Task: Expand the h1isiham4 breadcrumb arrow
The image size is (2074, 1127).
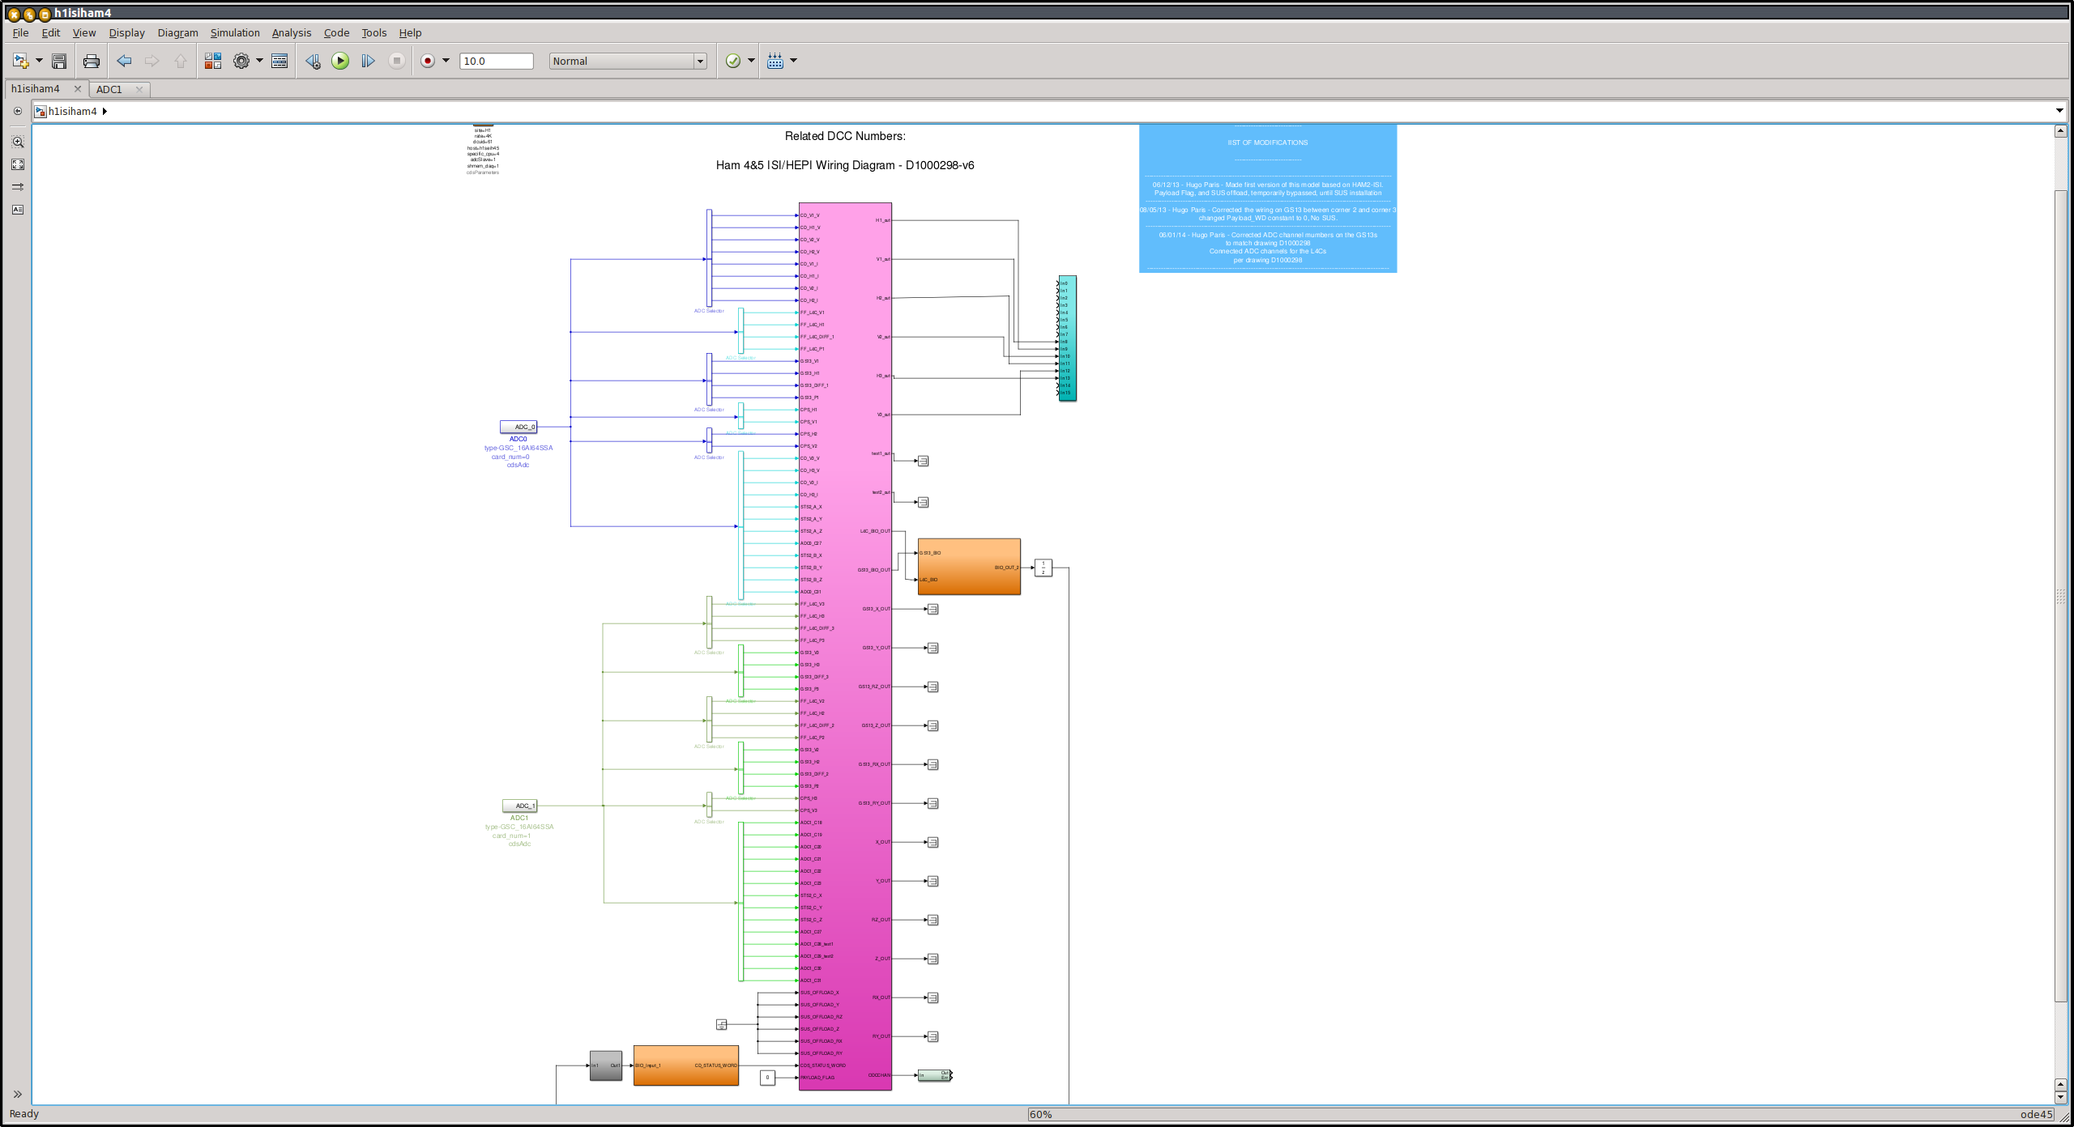Action: point(105,111)
